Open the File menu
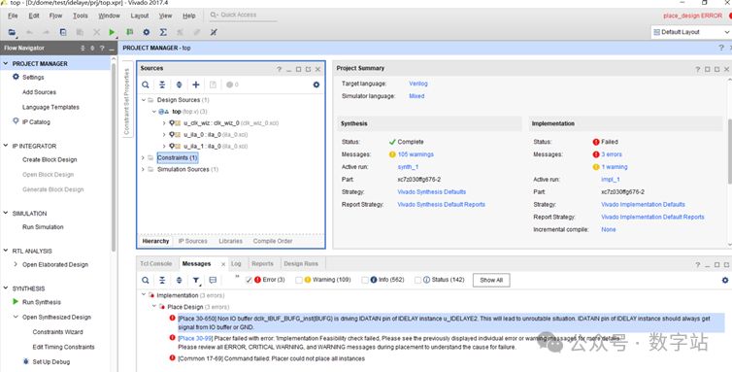Screen dimensions: 732x372 [13, 16]
